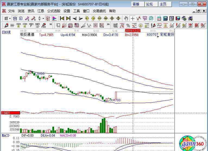Open the calculator icon
Screen dimensions: 208x151
(165, 18)
